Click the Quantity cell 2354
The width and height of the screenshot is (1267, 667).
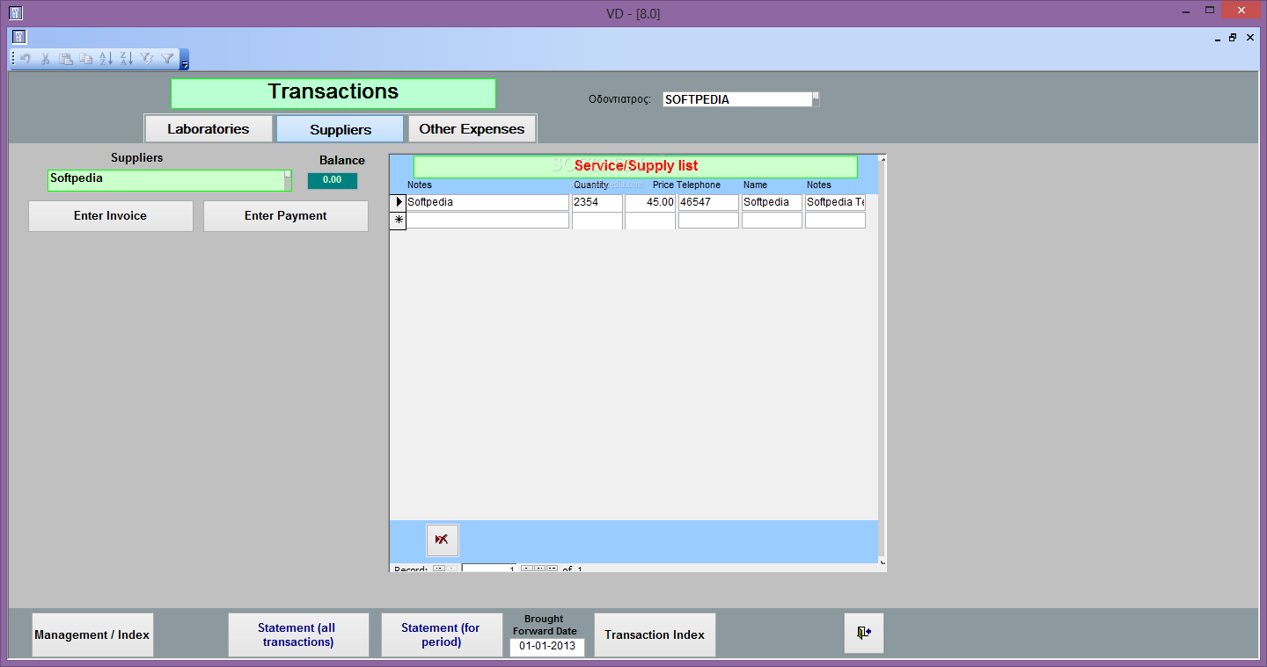[x=597, y=202]
